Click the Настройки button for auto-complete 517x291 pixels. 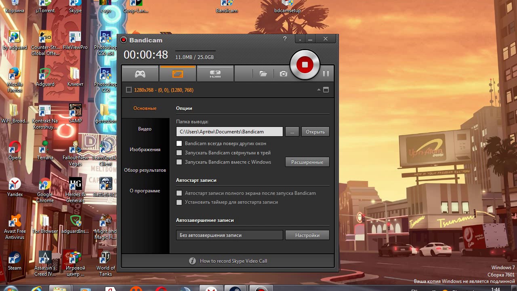(x=307, y=235)
